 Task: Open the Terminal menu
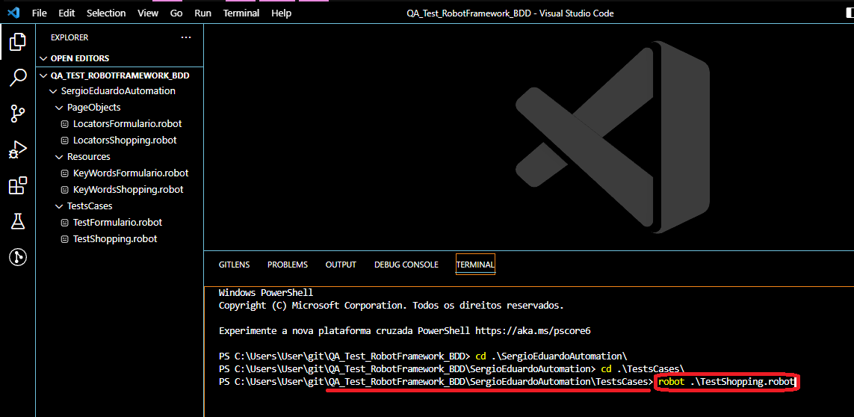(241, 13)
